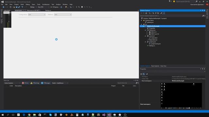Screen dimensions: 209x117
Task: Click the Windows Start button
Action: tap(2, 115)
